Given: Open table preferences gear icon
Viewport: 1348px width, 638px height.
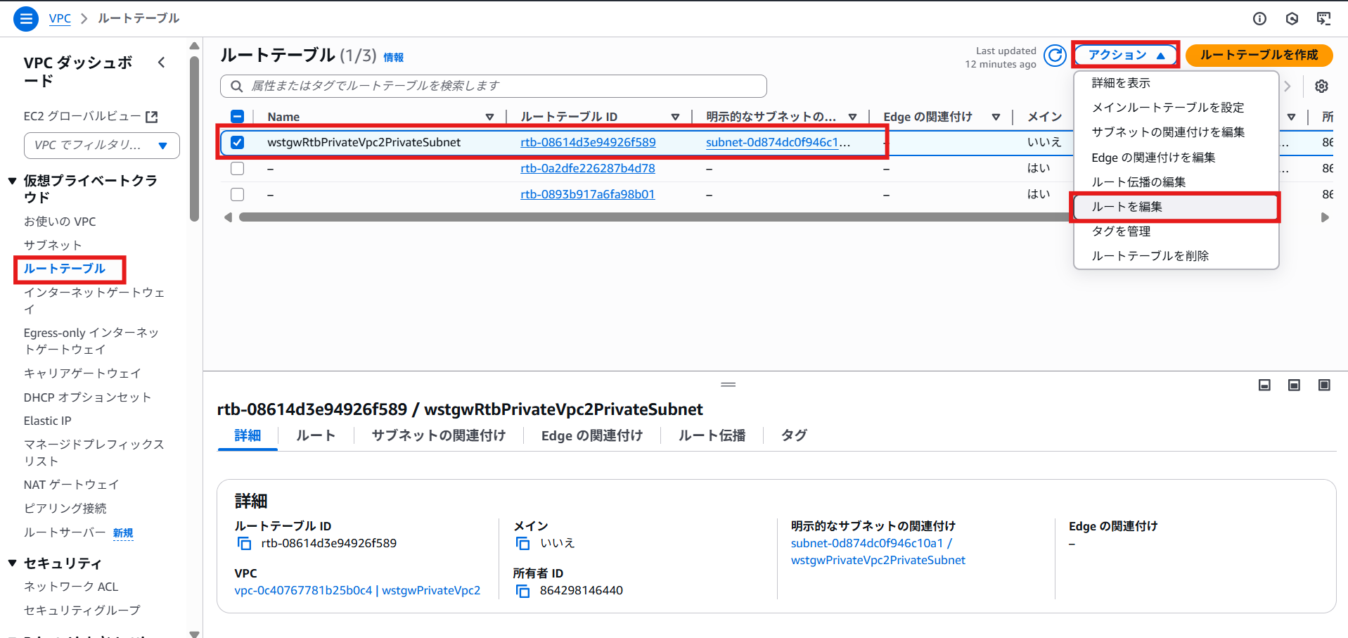Looking at the screenshot, I should point(1322,86).
